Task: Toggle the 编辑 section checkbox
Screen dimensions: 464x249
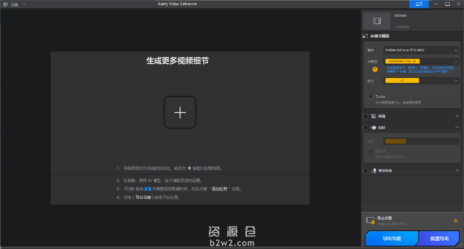Action: pos(366,116)
